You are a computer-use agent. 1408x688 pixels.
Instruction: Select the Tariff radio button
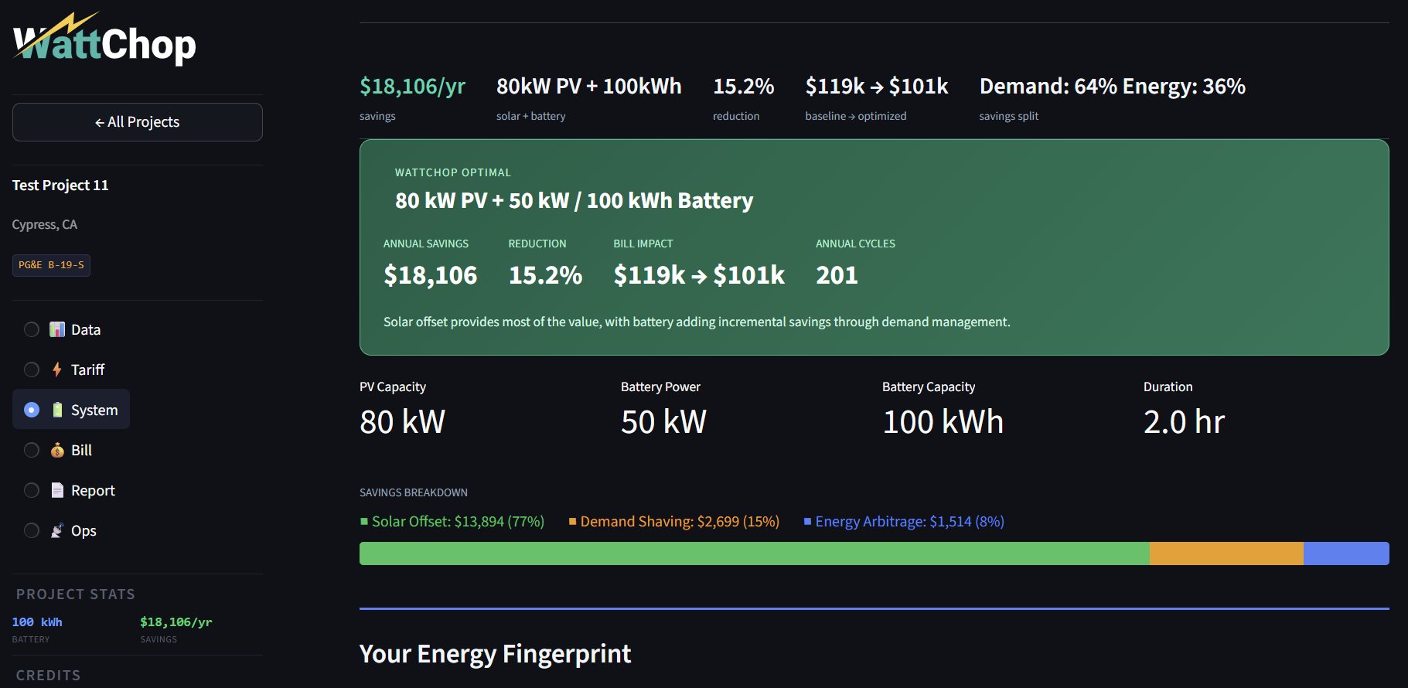click(32, 370)
